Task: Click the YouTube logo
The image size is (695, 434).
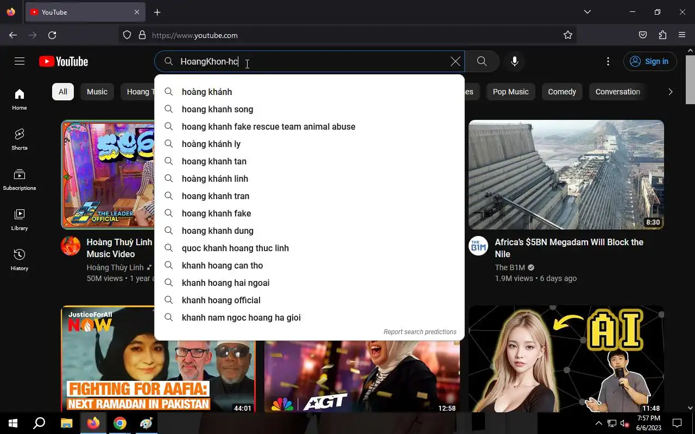Action: pyautogui.click(x=64, y=61)
